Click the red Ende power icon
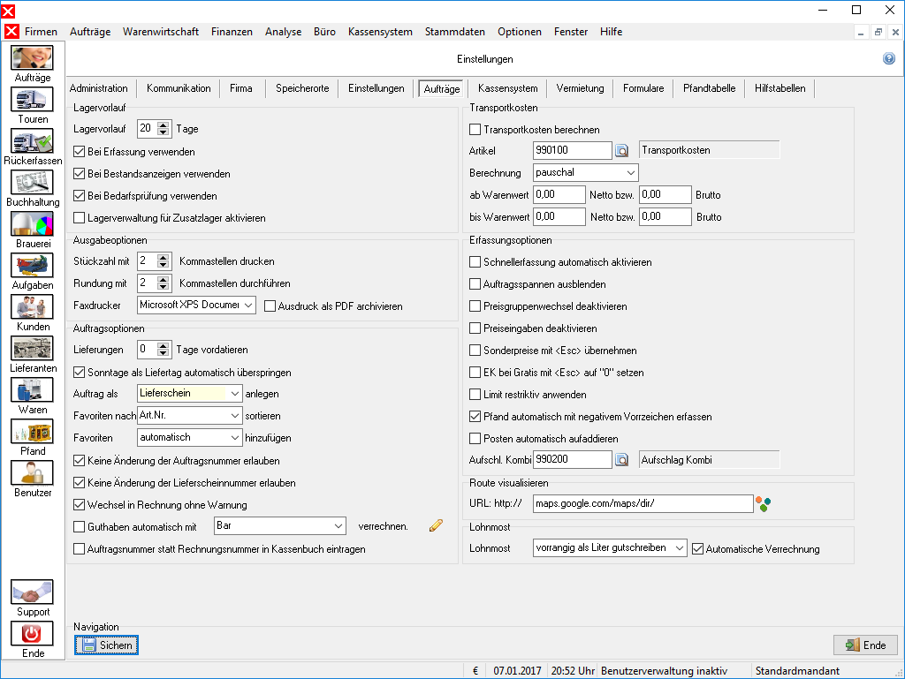Screen dimensions: 905x679 coord(33,633)
